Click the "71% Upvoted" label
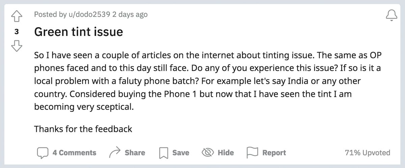This screenshot has height=168, width=405. [367, 153]
